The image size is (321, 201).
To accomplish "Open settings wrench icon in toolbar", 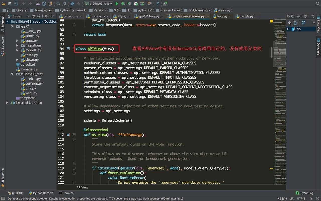I will pos(150,4).
